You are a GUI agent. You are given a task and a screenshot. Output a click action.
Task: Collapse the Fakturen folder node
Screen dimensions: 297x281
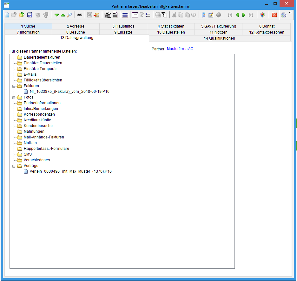(x=14, y=86)
